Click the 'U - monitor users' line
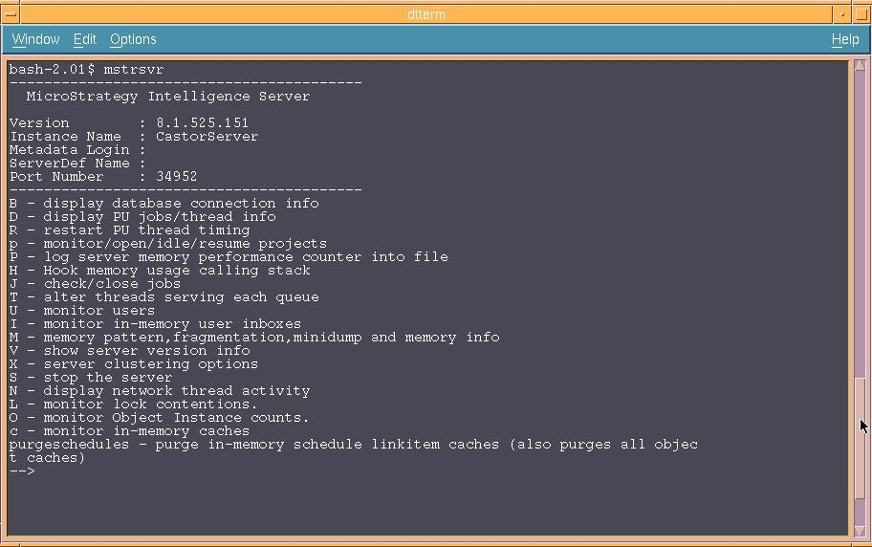Screen dimensions: 872x547 (x=82, y=310)
